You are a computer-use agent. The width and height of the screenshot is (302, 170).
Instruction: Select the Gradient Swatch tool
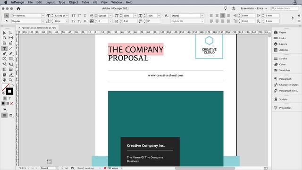[x=4, y=69]
